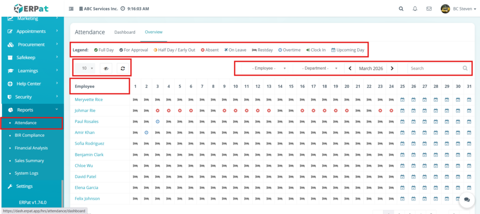Toggle column visibility eye-slash button
Viewport: 480px width, 214px height.
[x=106, y=68]
